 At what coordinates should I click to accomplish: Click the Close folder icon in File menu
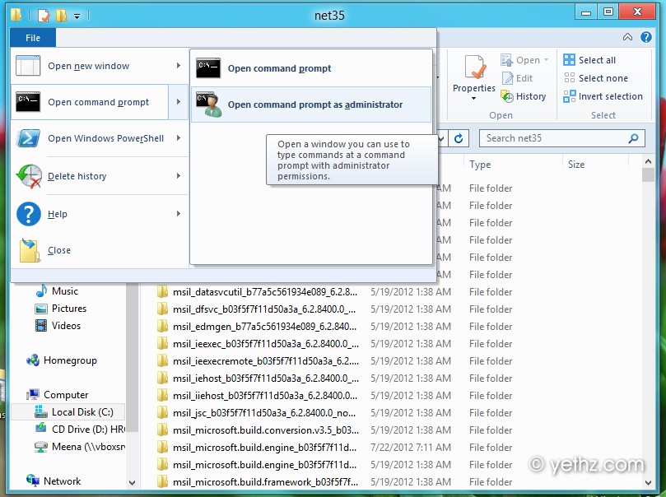[x=29, y=250]
